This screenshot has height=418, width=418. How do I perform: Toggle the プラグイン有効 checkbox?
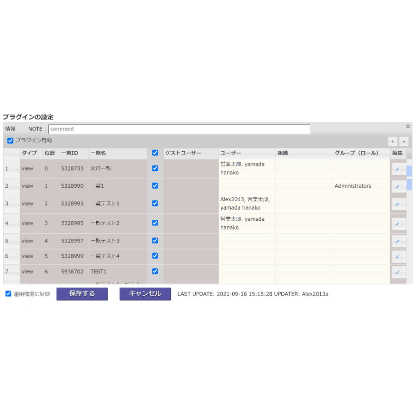(10, 140)
